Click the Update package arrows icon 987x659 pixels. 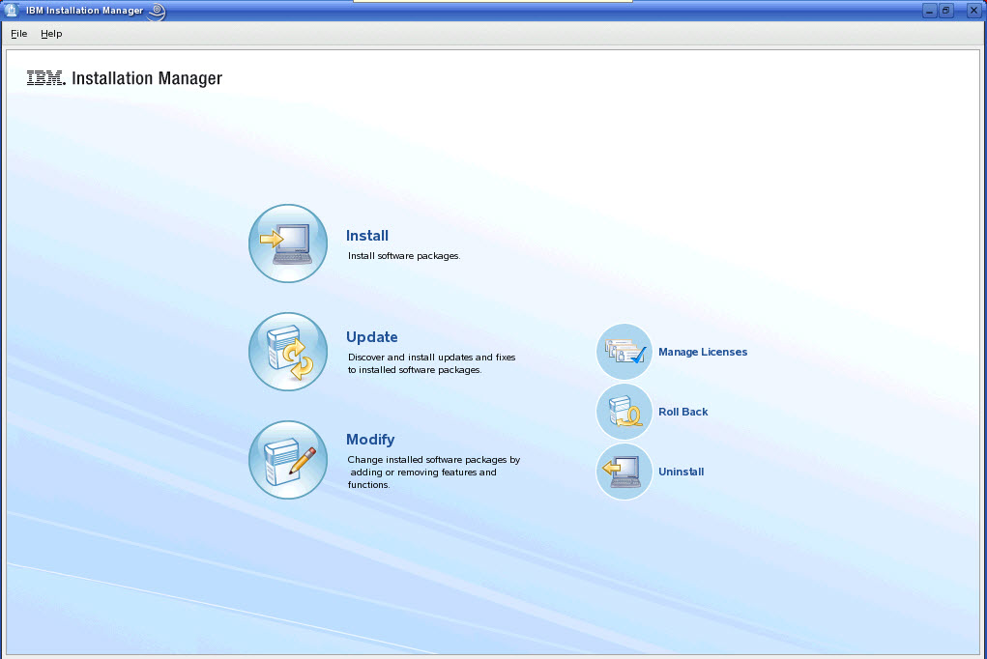(288, 351)
